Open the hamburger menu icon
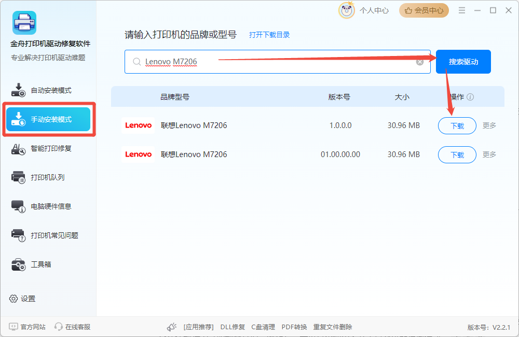 (462, 10)
